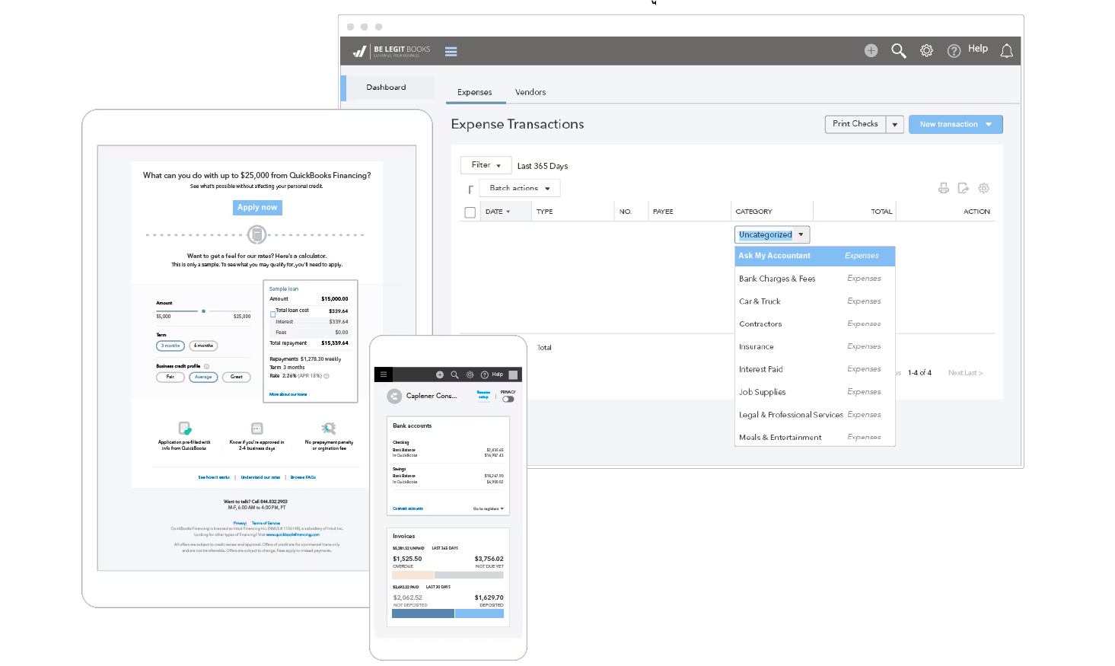1115x666 pixels.
Task: Click the Connect accounts link on phone
Action: click(408, 508)
